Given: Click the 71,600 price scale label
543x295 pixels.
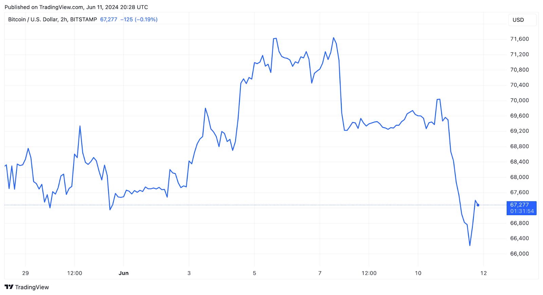Looking at the screenshot, I should 520,39.
